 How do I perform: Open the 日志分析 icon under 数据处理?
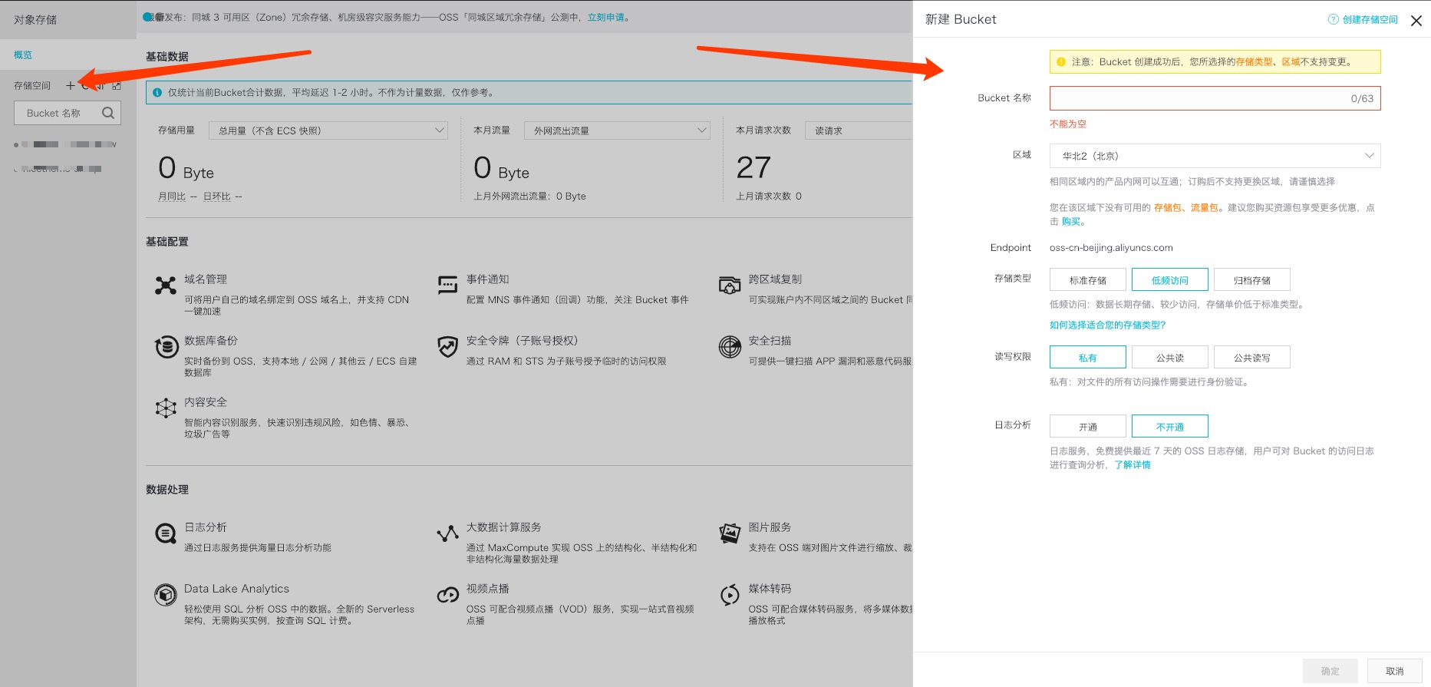[x=166, y=533]
